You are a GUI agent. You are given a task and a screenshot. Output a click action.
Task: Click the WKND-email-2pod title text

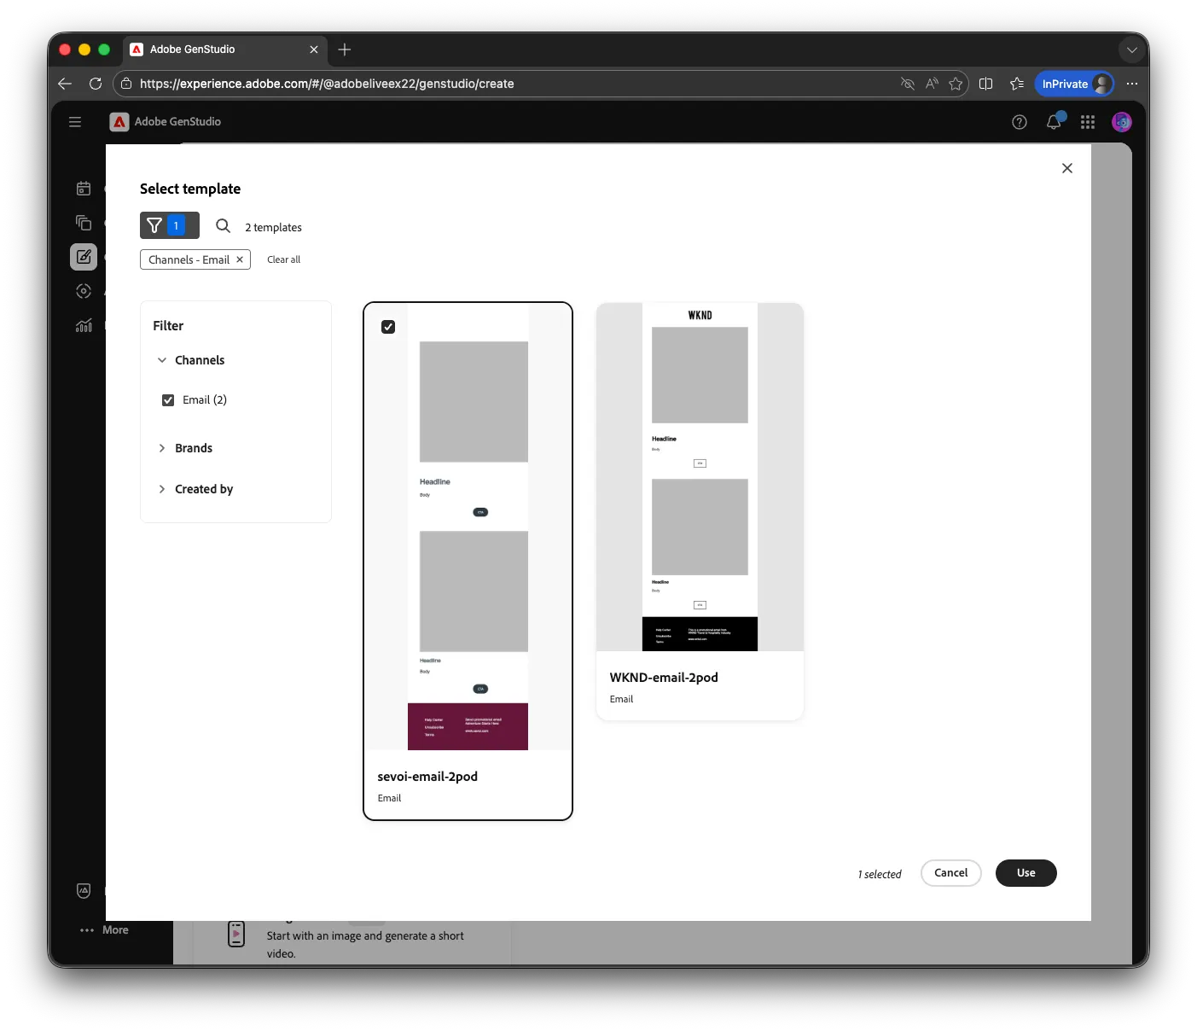[664, 678]
